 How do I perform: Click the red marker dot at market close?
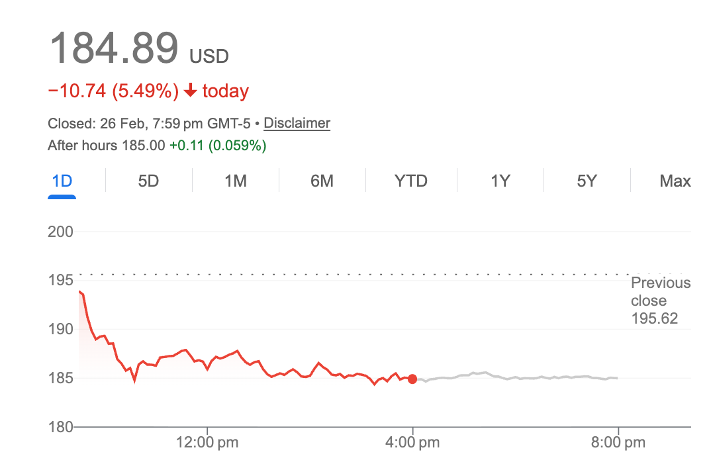412,379
